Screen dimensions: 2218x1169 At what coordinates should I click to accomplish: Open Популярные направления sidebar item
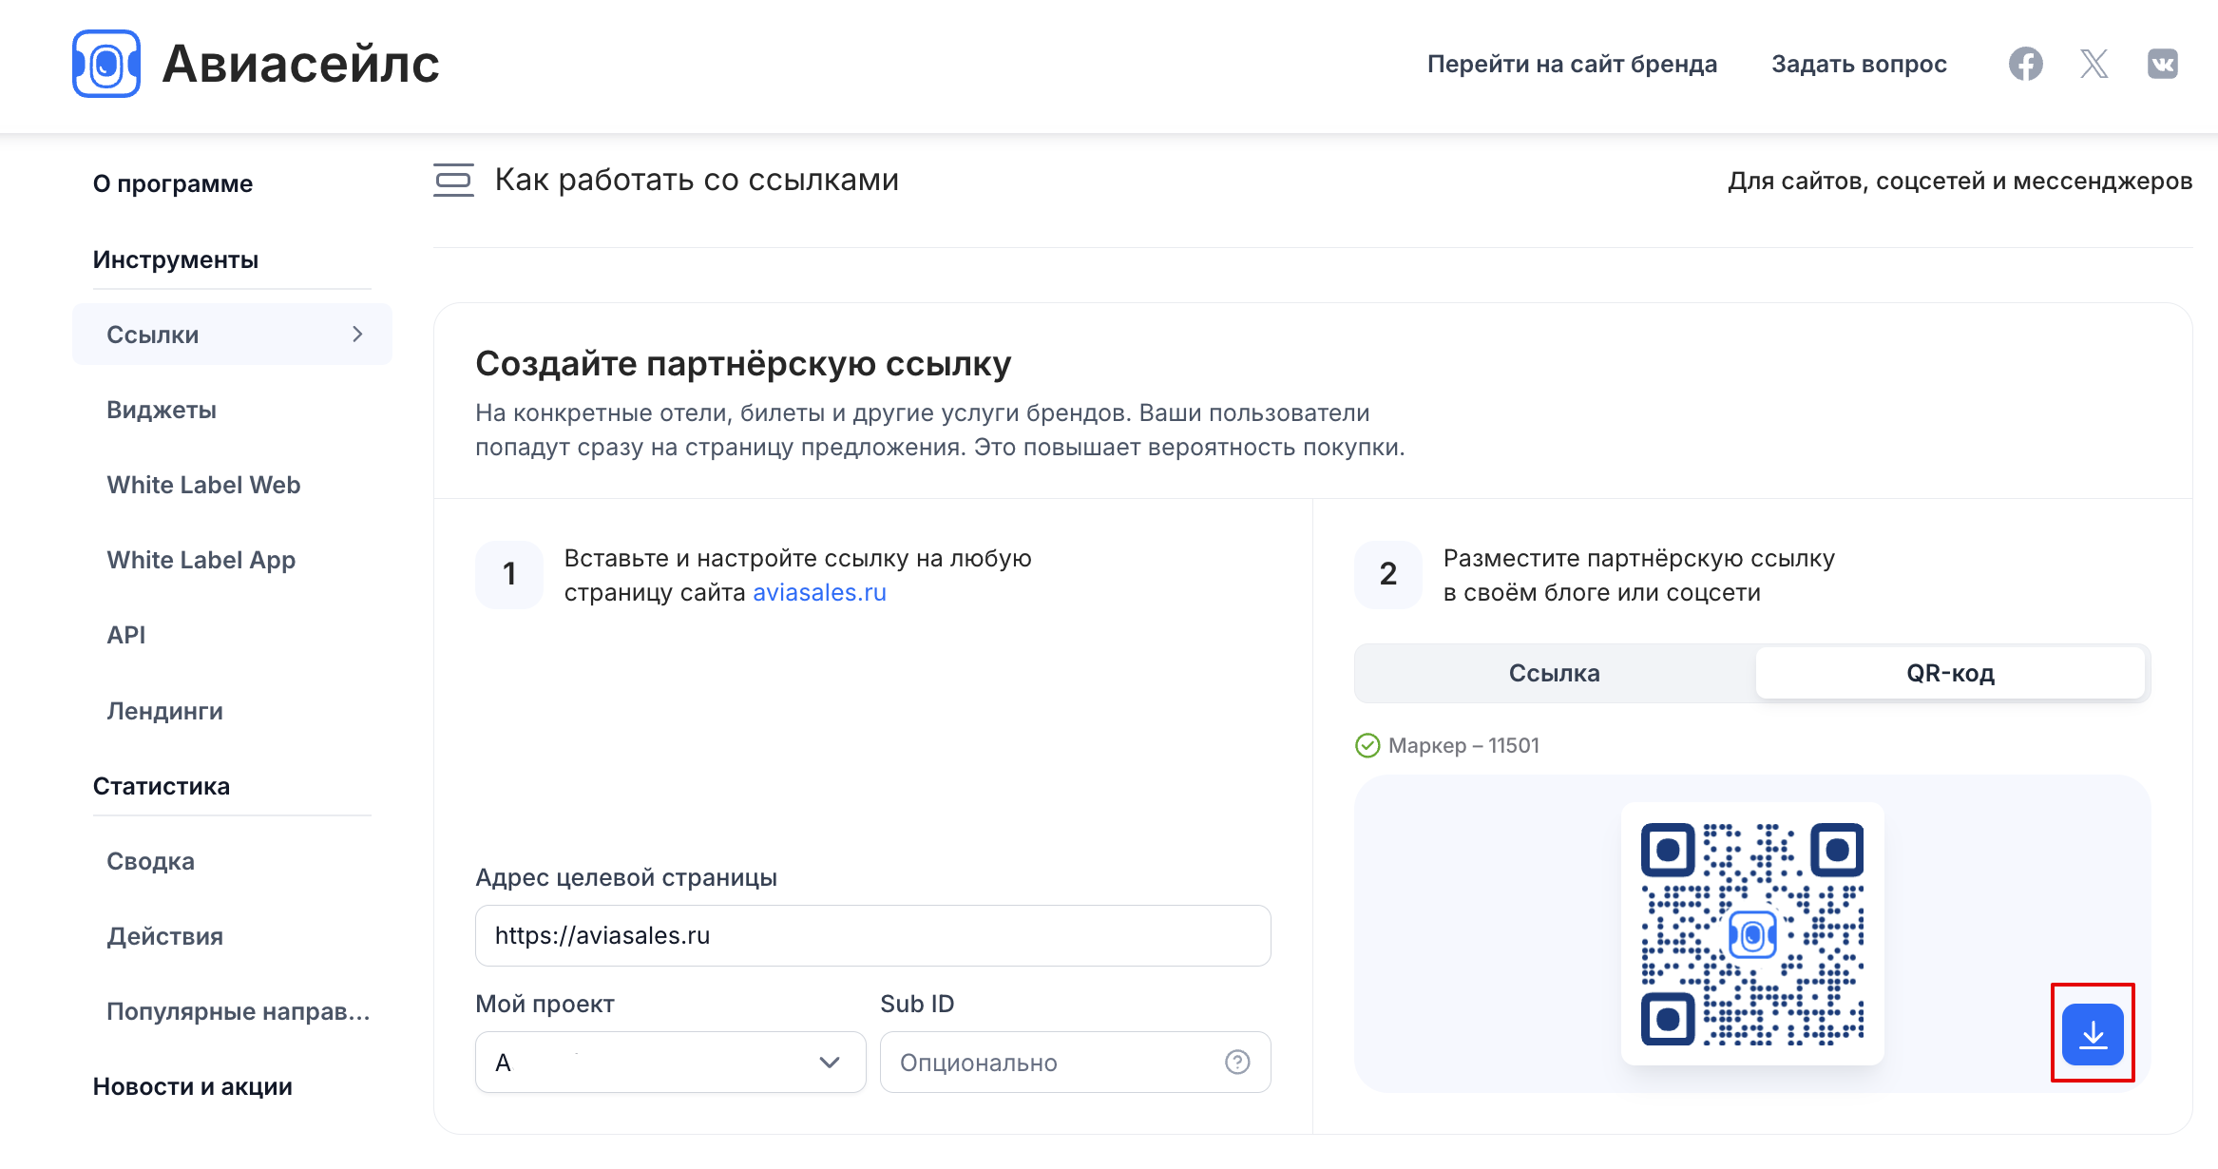click(238, 1011)
